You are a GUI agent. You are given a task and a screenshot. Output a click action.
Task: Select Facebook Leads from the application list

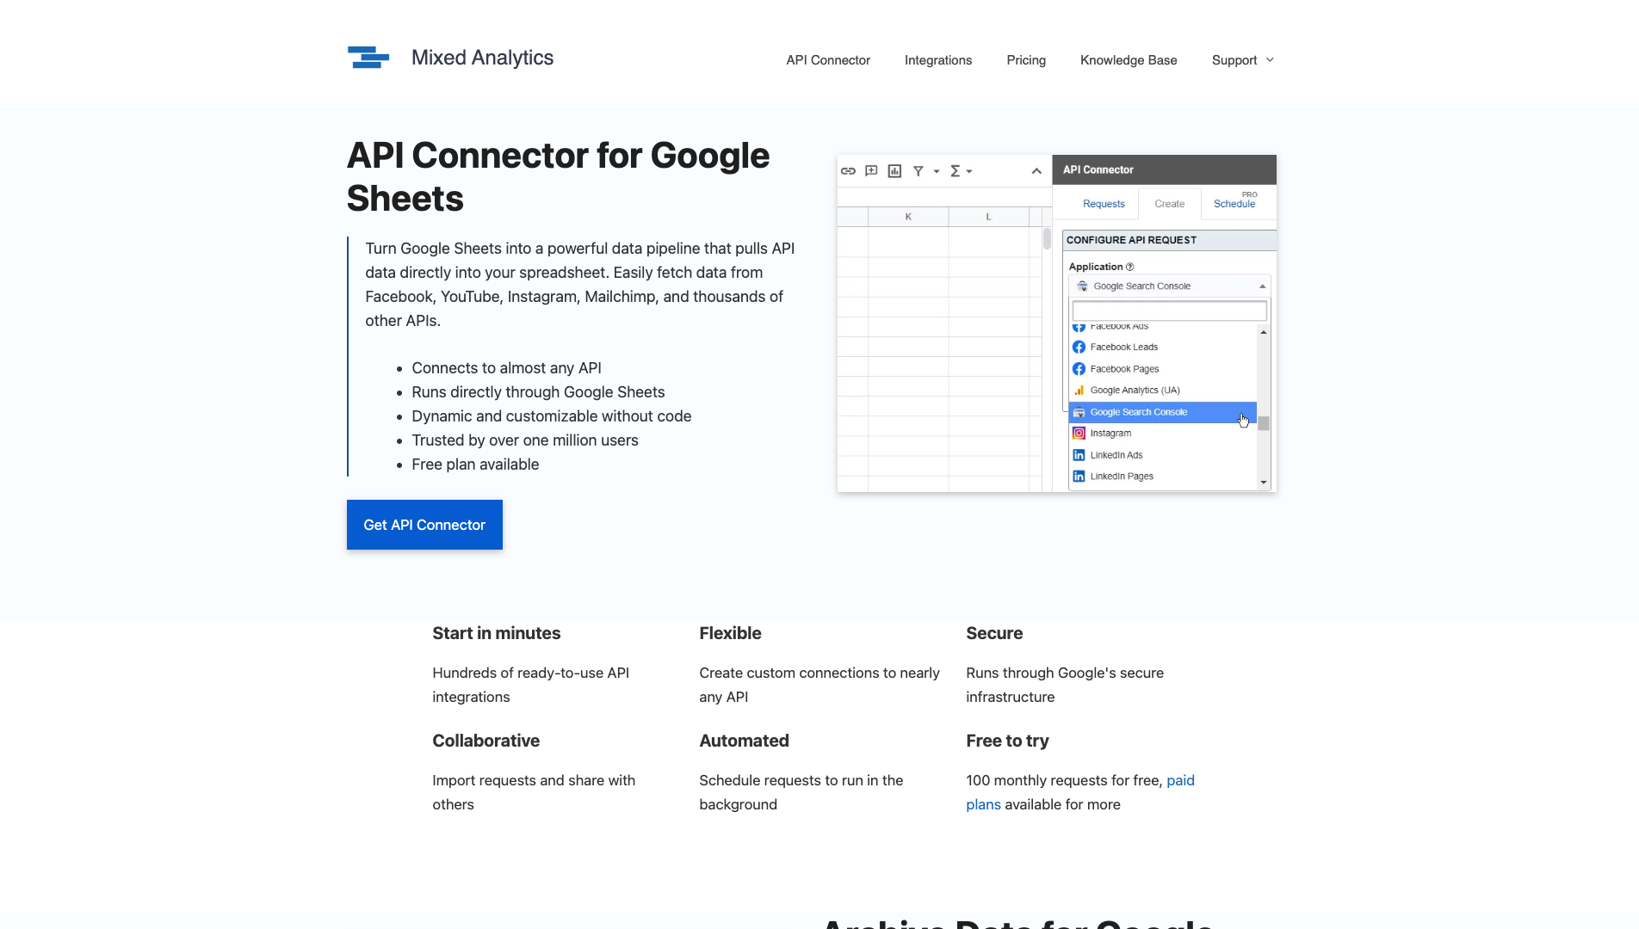pos(1123,348)
